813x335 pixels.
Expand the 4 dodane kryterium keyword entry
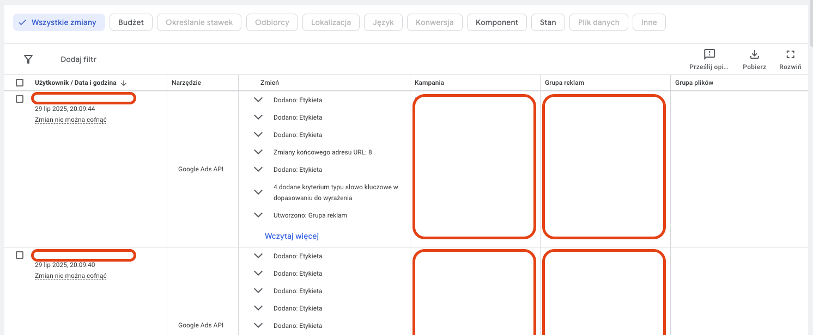[x=258, y=192]
